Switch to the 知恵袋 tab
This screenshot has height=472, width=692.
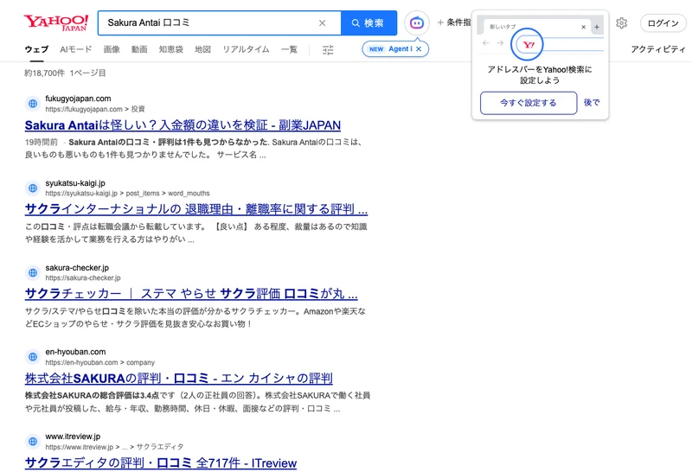170,49
